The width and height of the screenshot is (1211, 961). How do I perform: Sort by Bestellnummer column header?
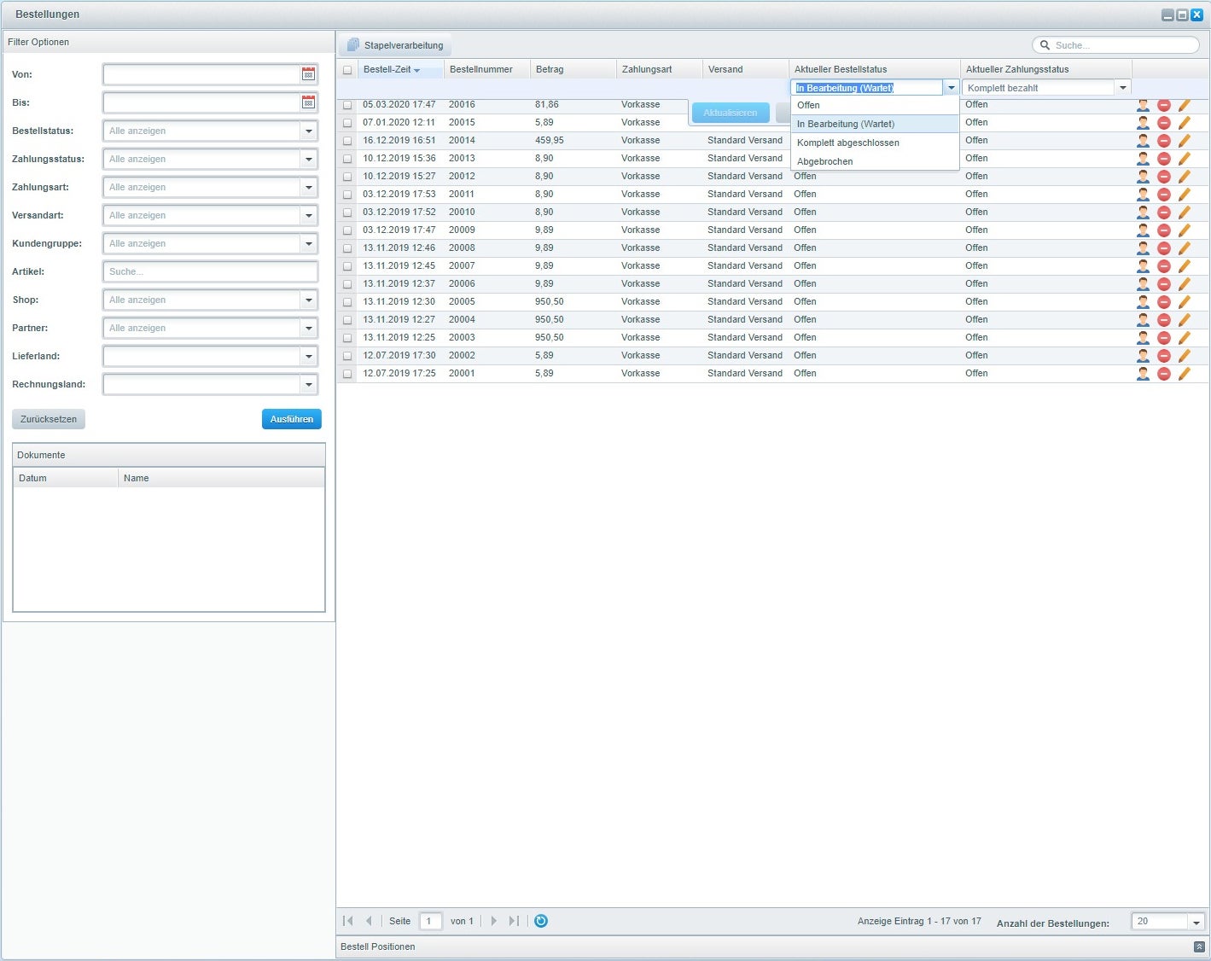coord(486,69)
